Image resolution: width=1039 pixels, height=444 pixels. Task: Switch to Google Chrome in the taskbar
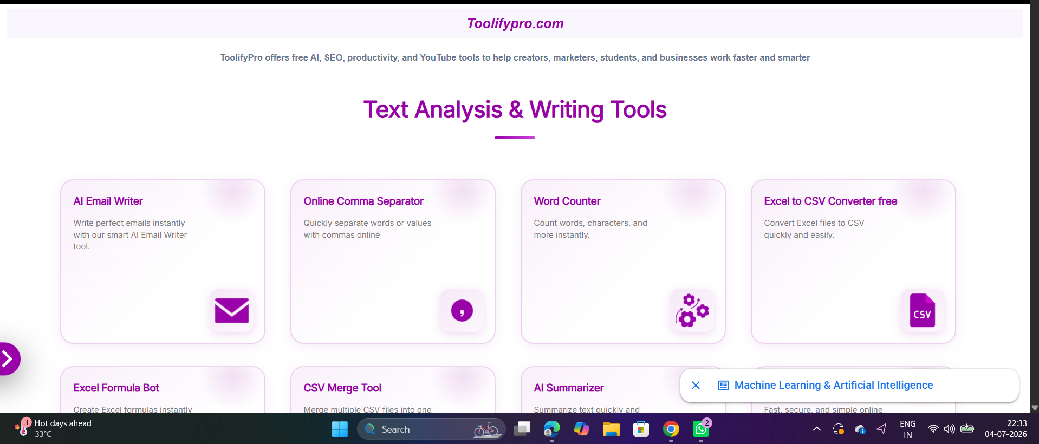coord(671,429)
